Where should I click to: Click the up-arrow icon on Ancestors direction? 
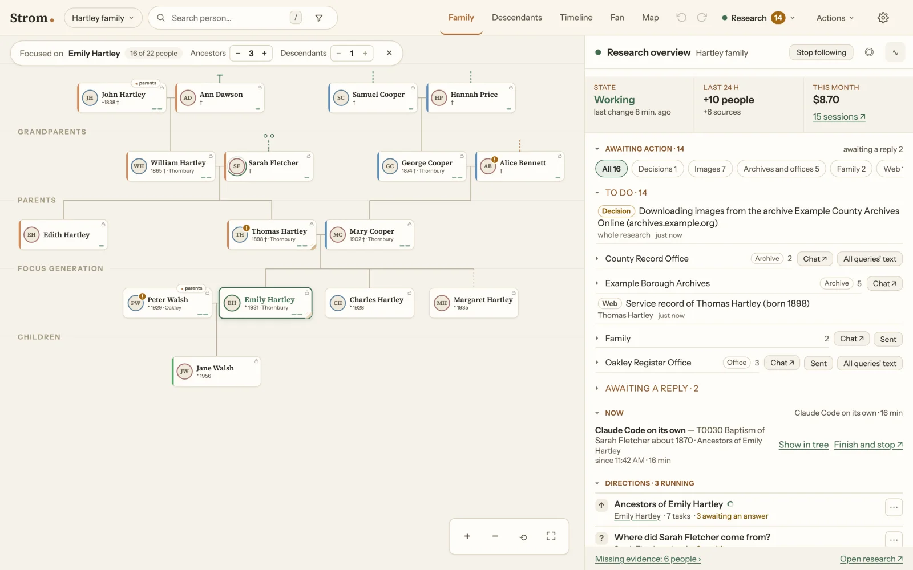coord(601,505)
